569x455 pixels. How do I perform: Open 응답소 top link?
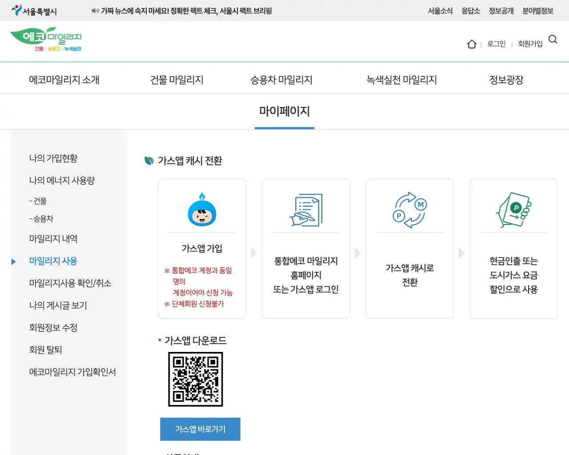(471, 11)
